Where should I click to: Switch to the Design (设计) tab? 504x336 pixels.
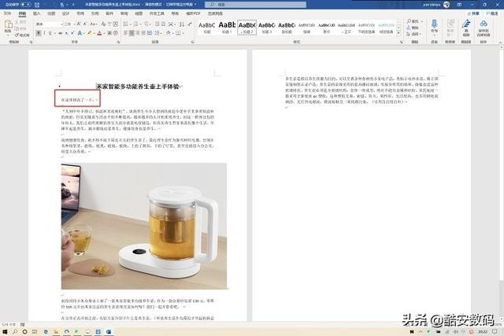pos(66,13)
